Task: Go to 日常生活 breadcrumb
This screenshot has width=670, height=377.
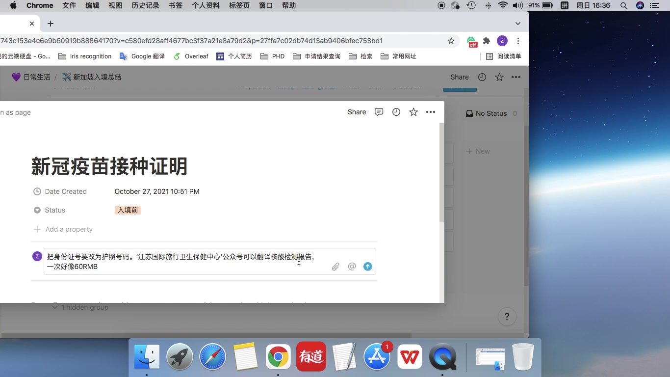Action: click(31, 77)
